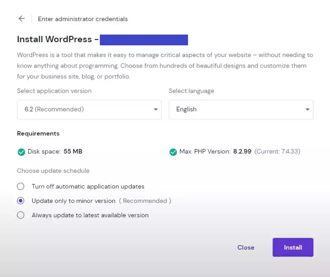The width and height of the screenshot is (330, 277).
Task: Open the language selection dropdown
Action: coord(241,110)
